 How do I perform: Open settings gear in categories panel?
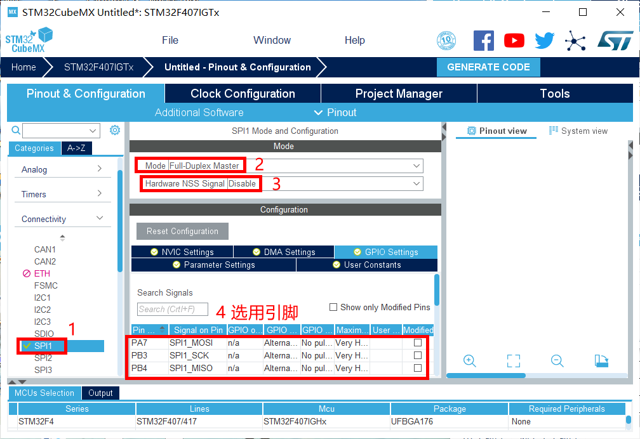(x=115, y=130)
